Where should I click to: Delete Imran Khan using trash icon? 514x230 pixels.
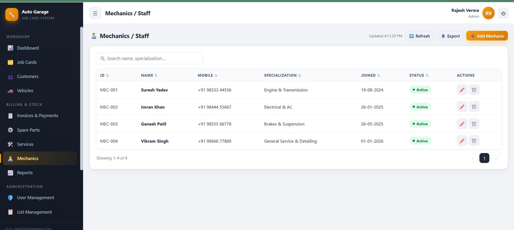point(474,107)
